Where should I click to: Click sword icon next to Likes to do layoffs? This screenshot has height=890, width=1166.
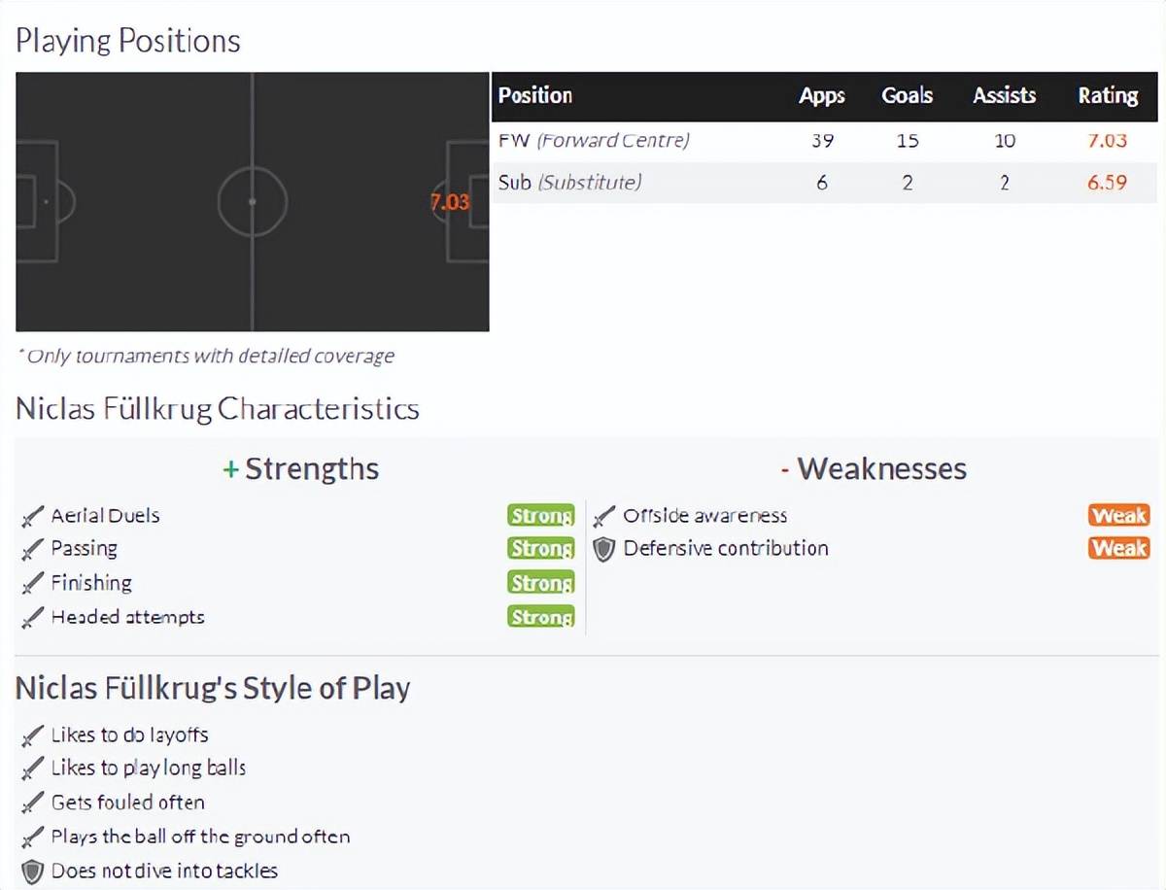[33, 736]
